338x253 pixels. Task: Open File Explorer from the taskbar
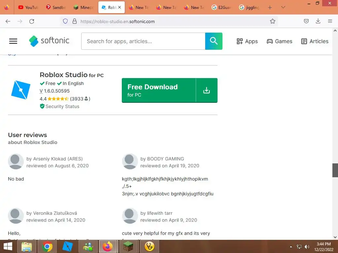tap(27, 246)
